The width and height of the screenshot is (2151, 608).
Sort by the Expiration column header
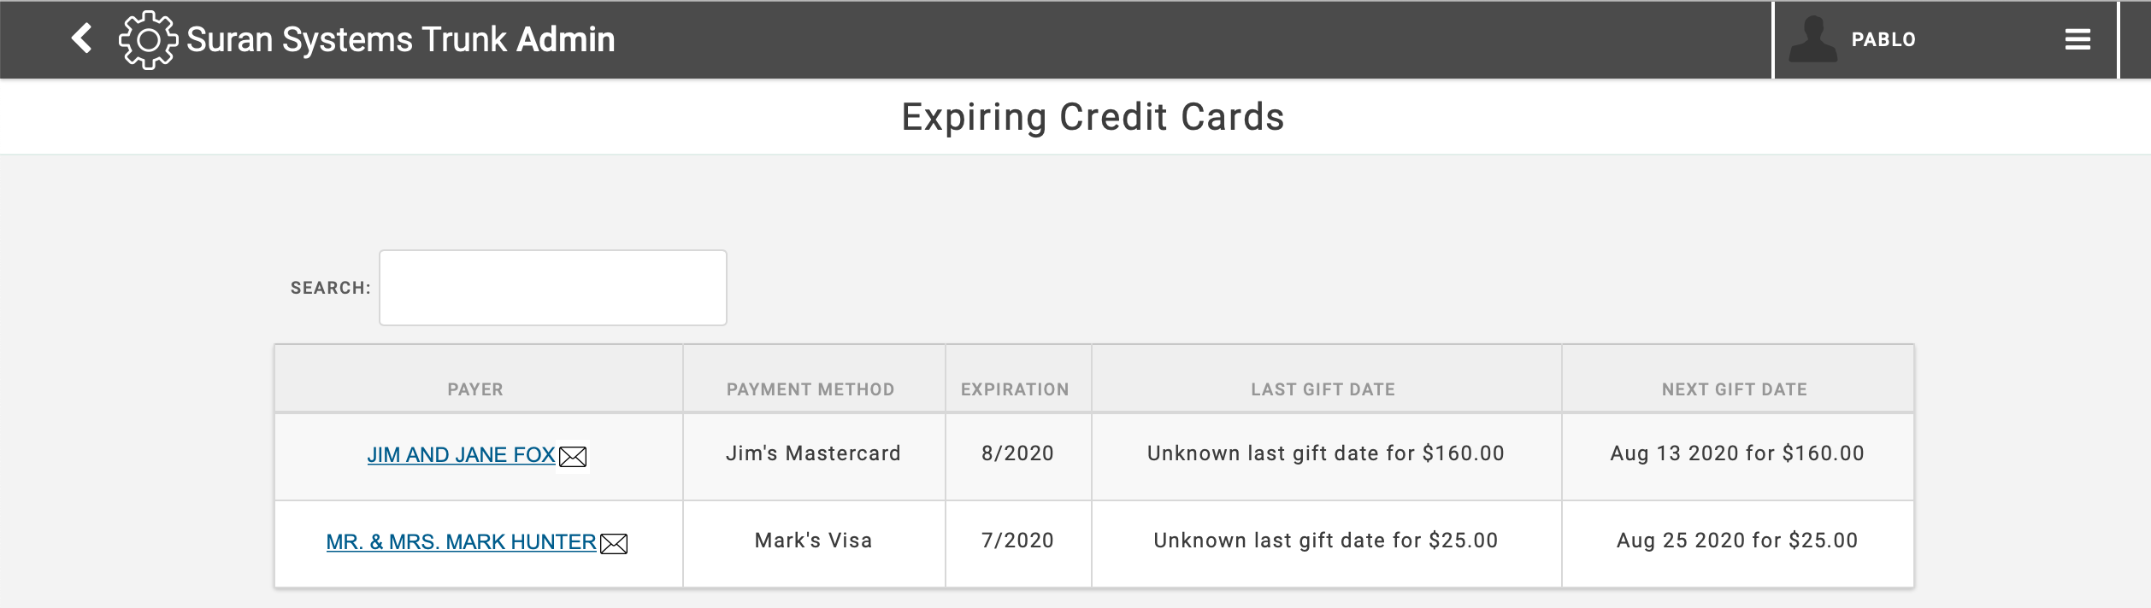tap(1015, 389)
